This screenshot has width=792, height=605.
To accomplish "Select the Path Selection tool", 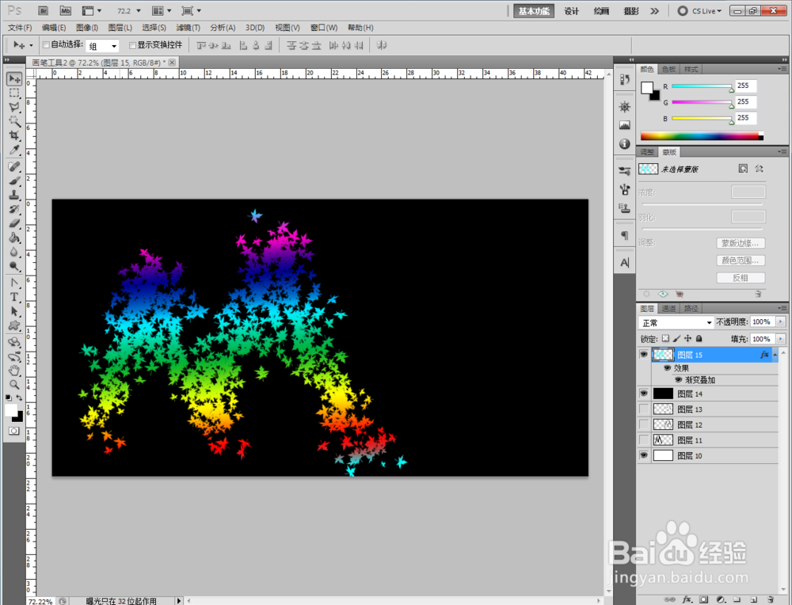I will 14,311.
